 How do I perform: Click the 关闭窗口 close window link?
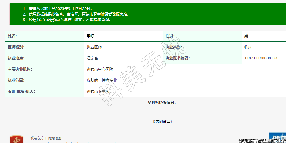point(162,121)
